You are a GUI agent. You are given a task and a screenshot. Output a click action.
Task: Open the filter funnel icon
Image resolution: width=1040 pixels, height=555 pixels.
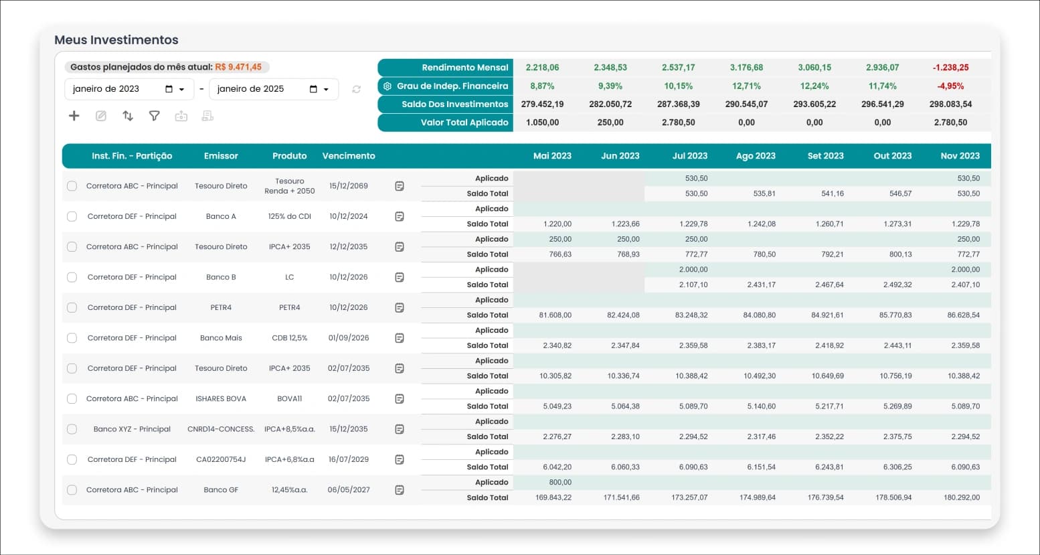point(155,116)
